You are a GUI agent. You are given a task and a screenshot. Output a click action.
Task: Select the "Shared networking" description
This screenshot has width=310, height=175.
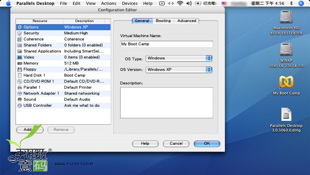82,94
